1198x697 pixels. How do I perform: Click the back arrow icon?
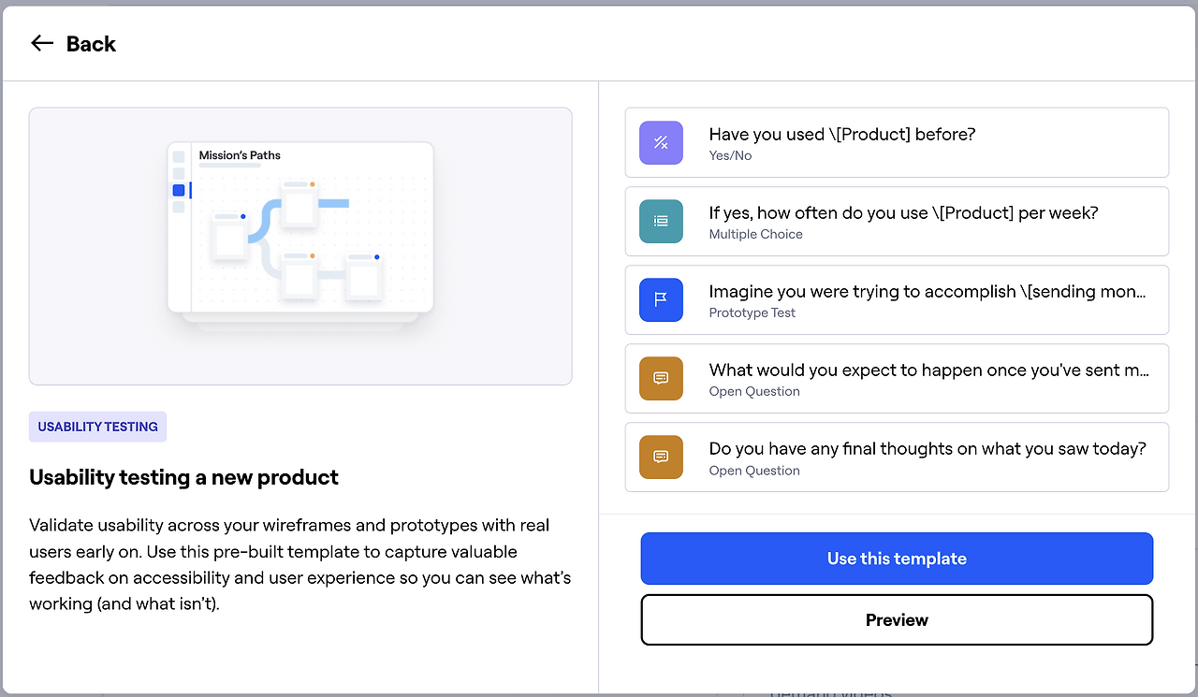[42, 43]
